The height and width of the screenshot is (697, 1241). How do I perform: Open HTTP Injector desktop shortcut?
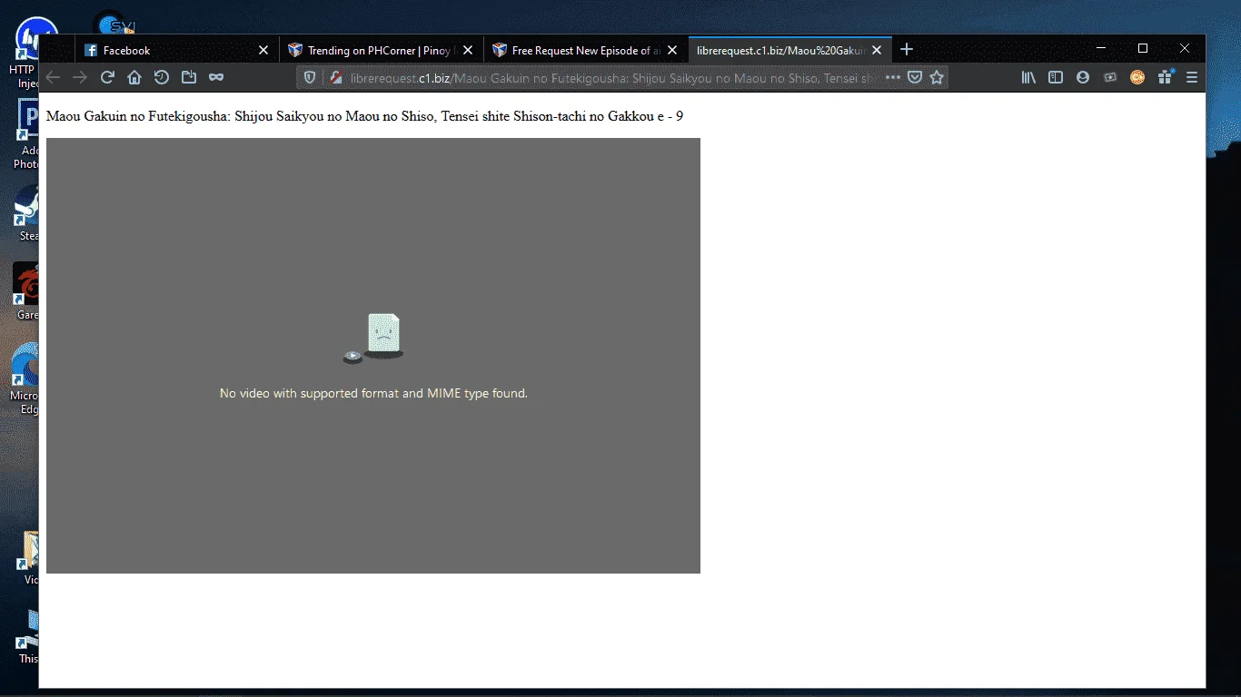[x=27, y=53]
